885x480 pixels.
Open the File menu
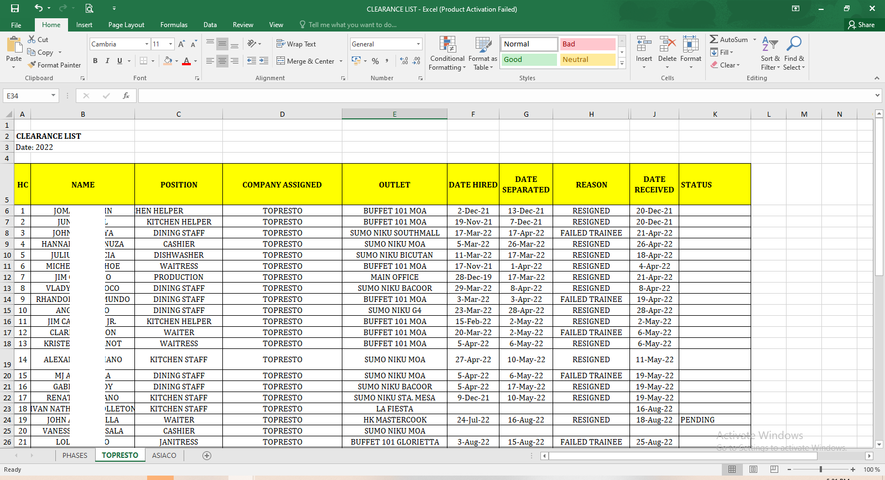coord(16,25)
